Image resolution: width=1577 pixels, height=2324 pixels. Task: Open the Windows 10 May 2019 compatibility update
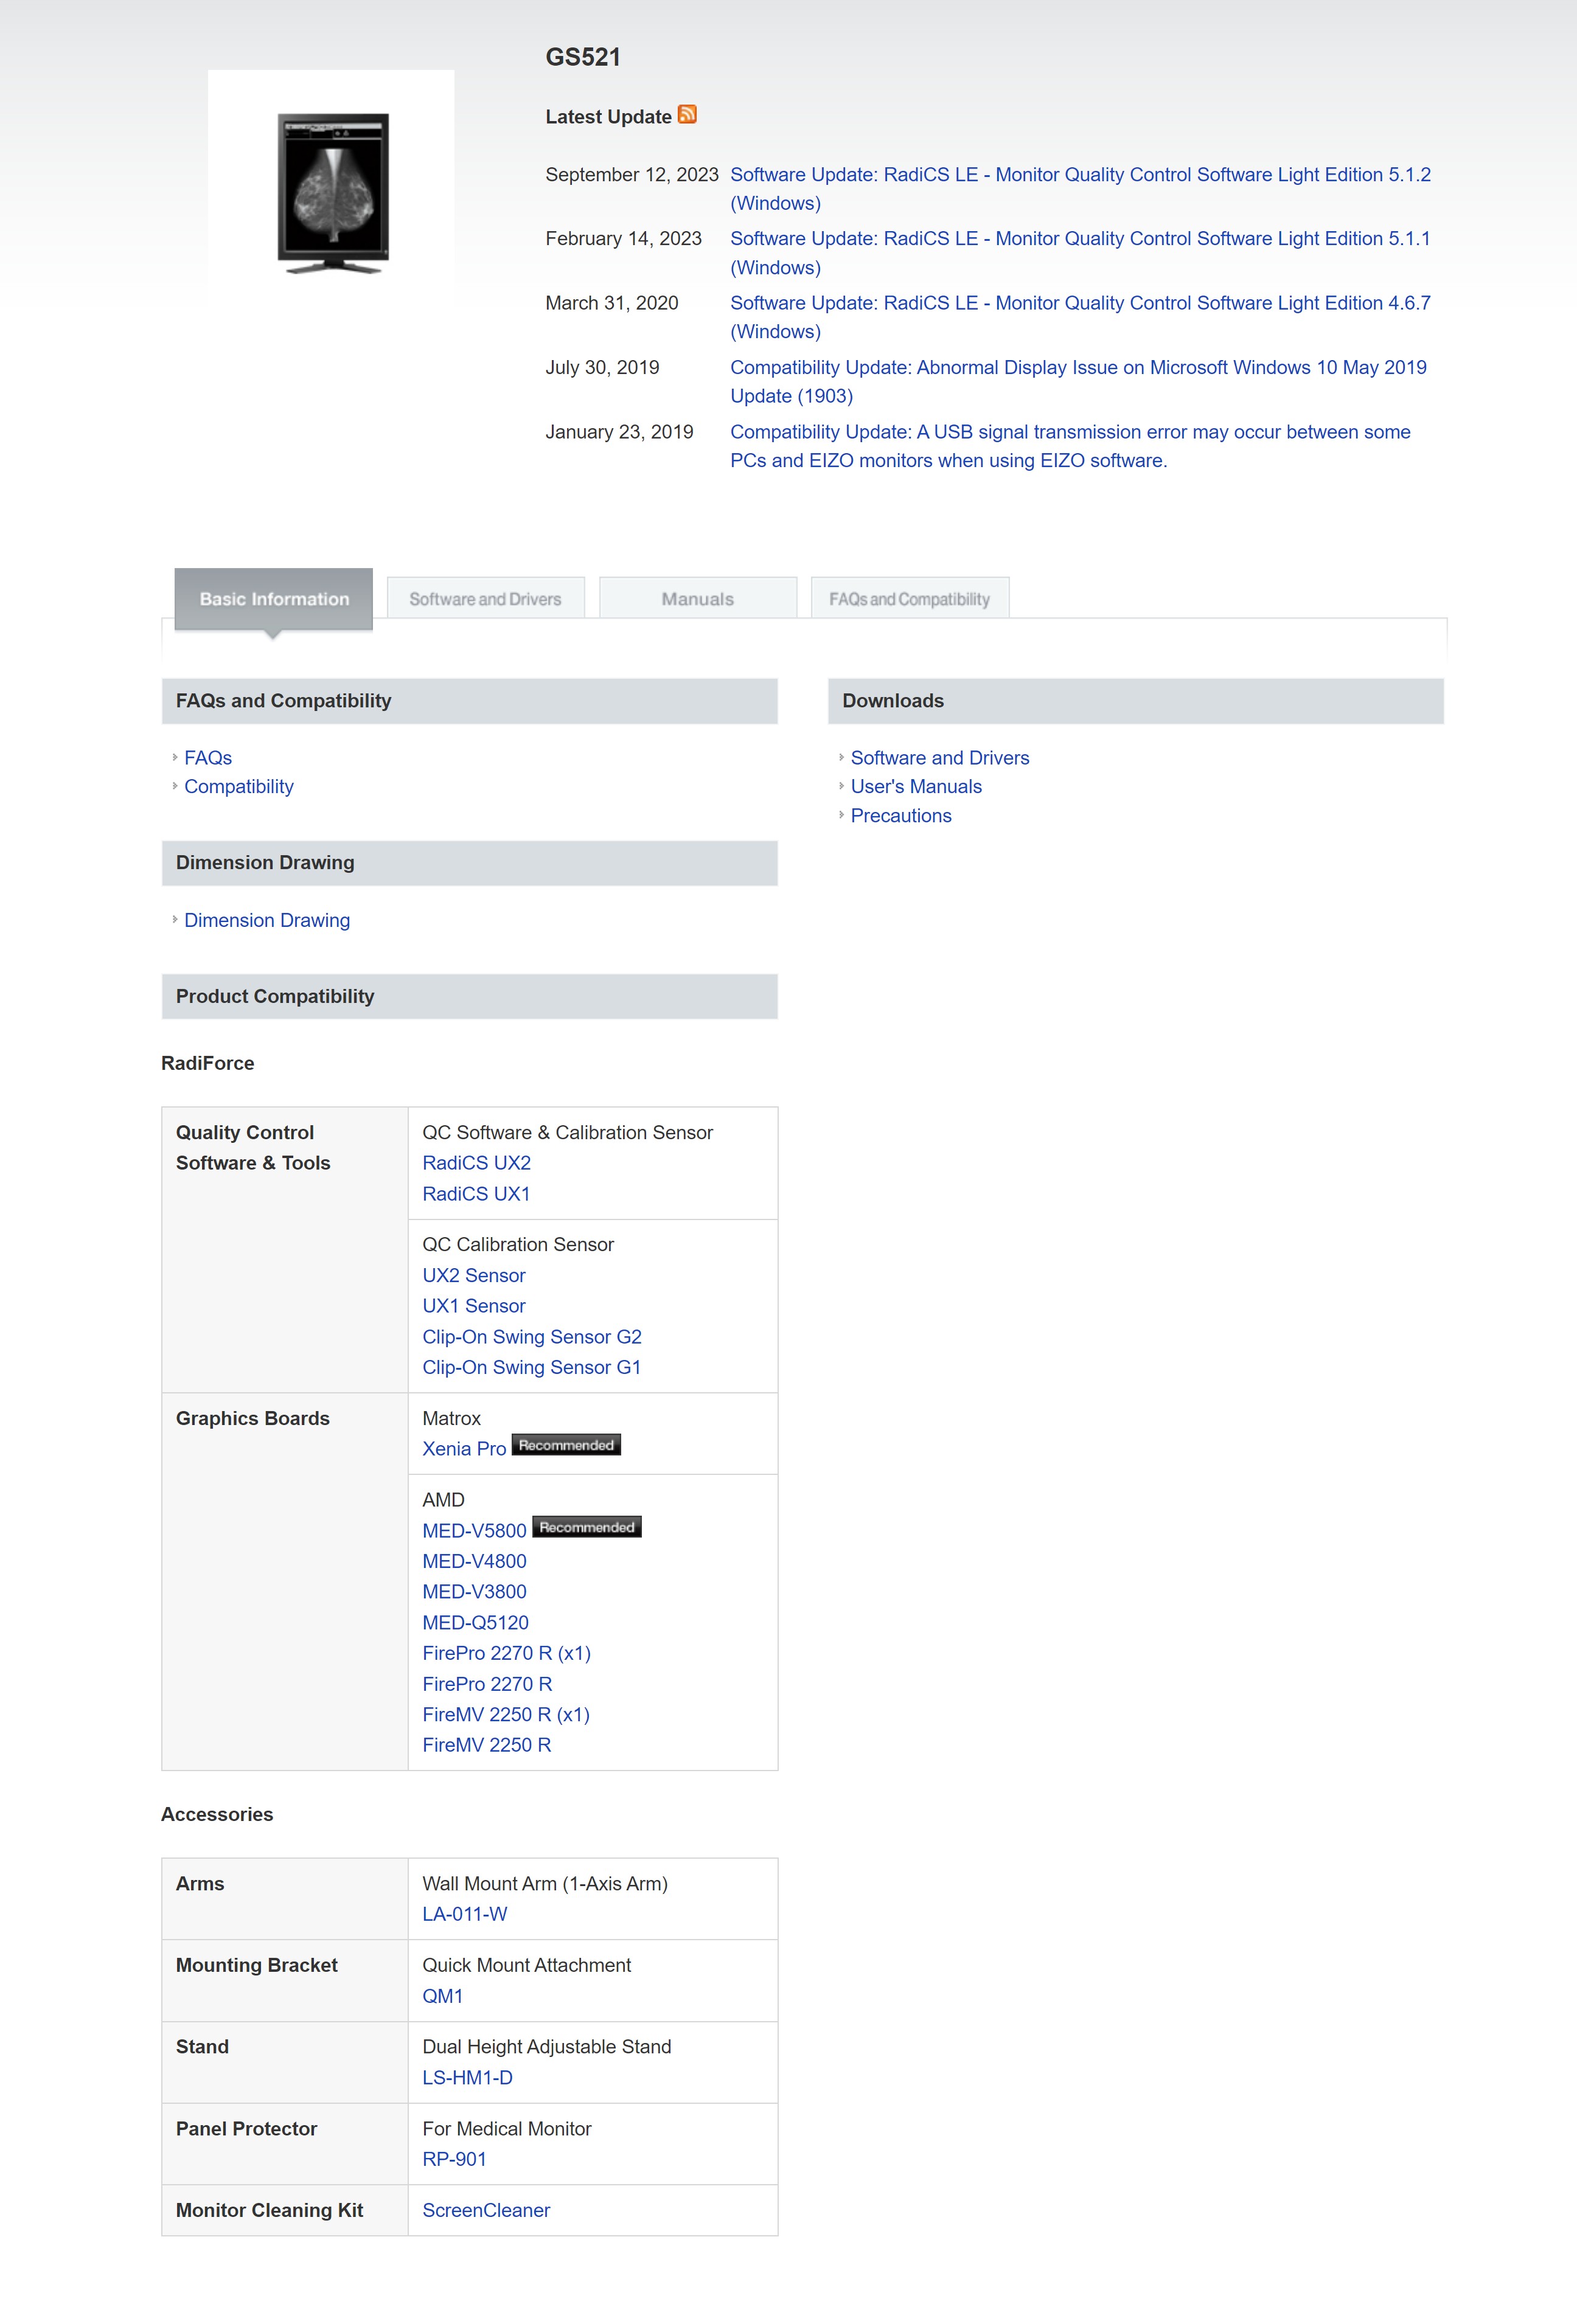[x=1078, y=381]
